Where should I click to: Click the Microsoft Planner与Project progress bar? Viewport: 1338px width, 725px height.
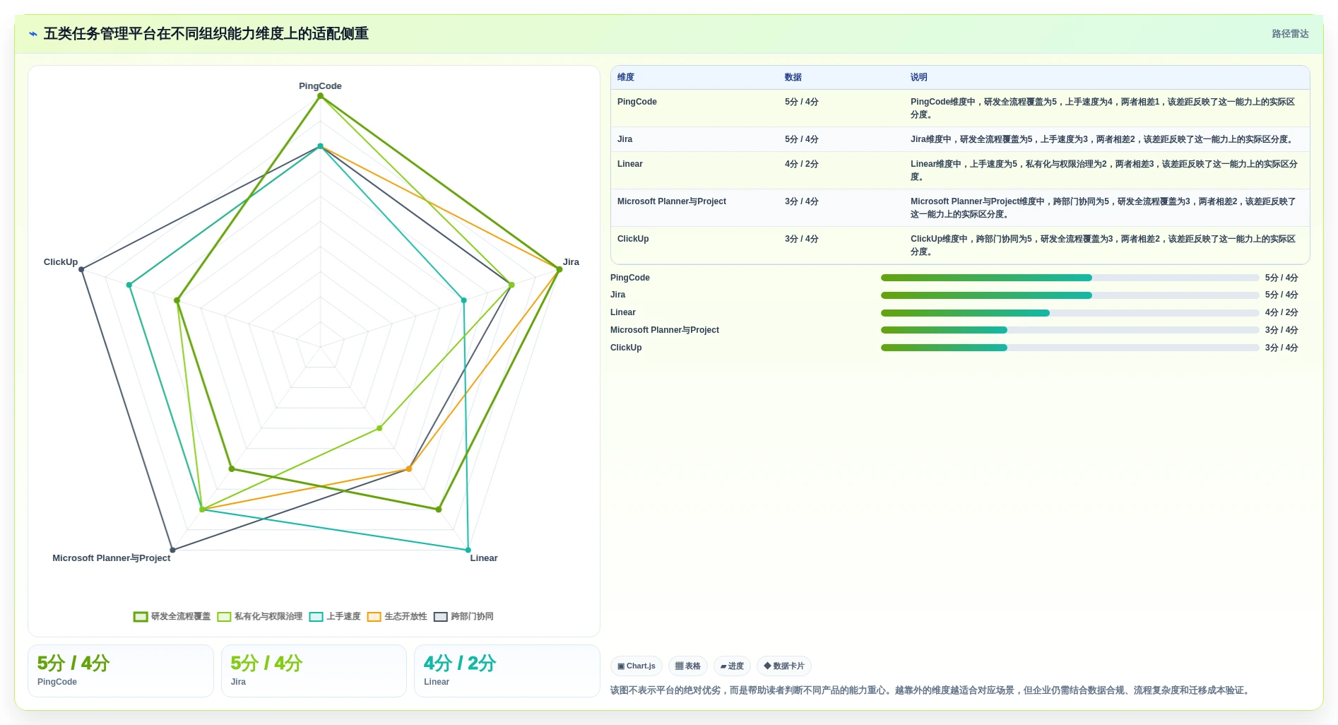1070,330
